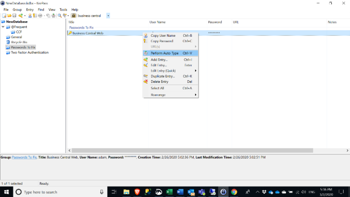Open the Help menu
The width and height of the screenshot is (350, 197).
click(75, 10)
